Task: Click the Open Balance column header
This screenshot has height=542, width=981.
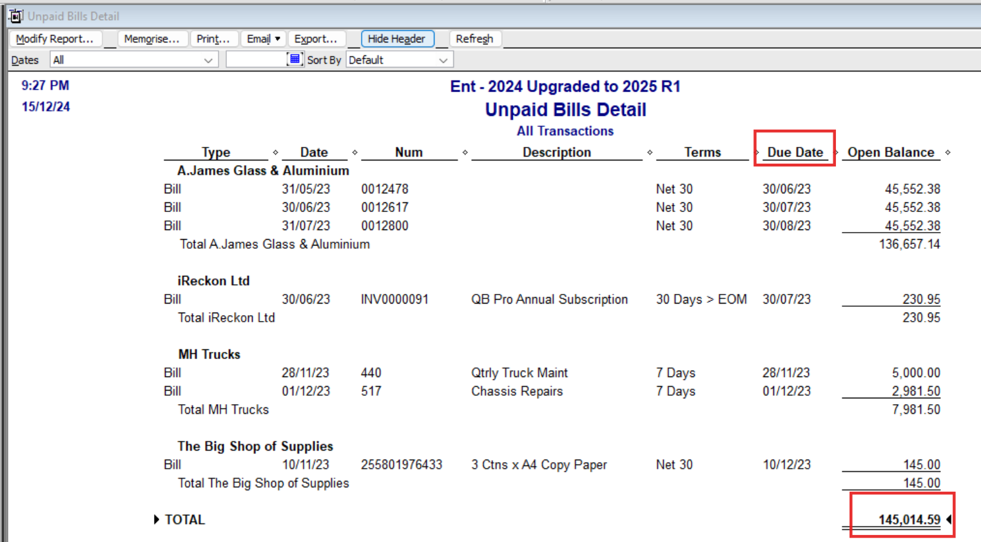Action: [x=891, y=152]
